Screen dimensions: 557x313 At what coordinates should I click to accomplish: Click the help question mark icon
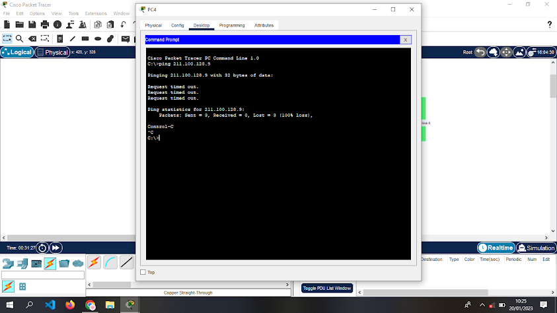[549, 24]
